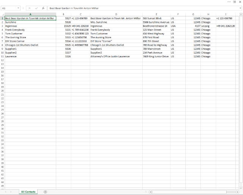Click city cell 'Leipzig'
Screen dimensions: 243x195
(208, 26)
